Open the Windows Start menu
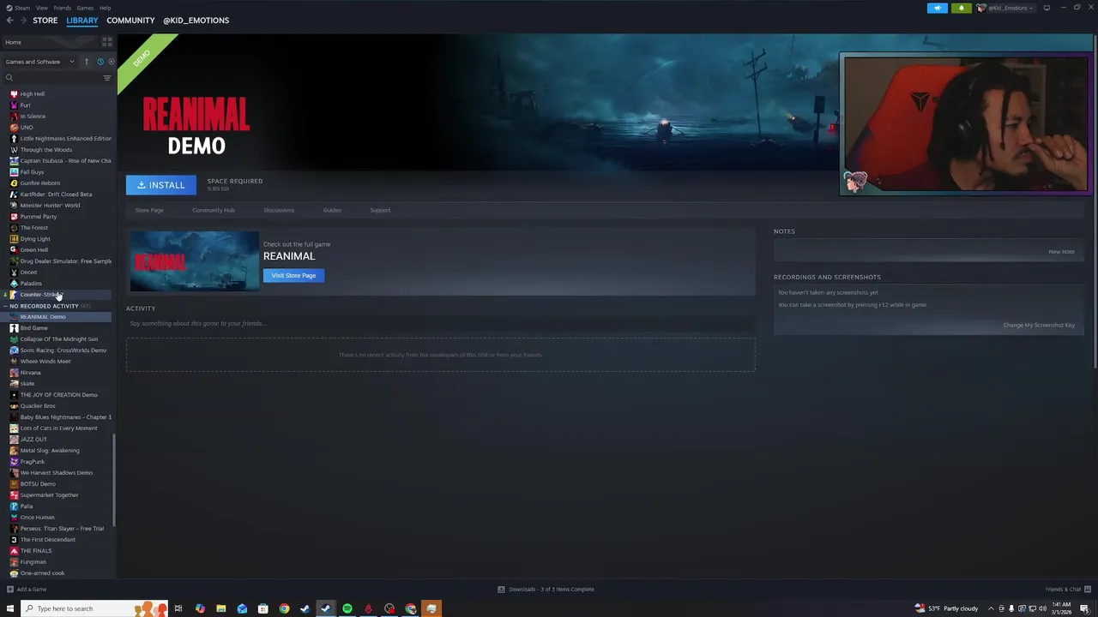Image resolution: width=1098 pixels, height=617 pixels. 10,608
